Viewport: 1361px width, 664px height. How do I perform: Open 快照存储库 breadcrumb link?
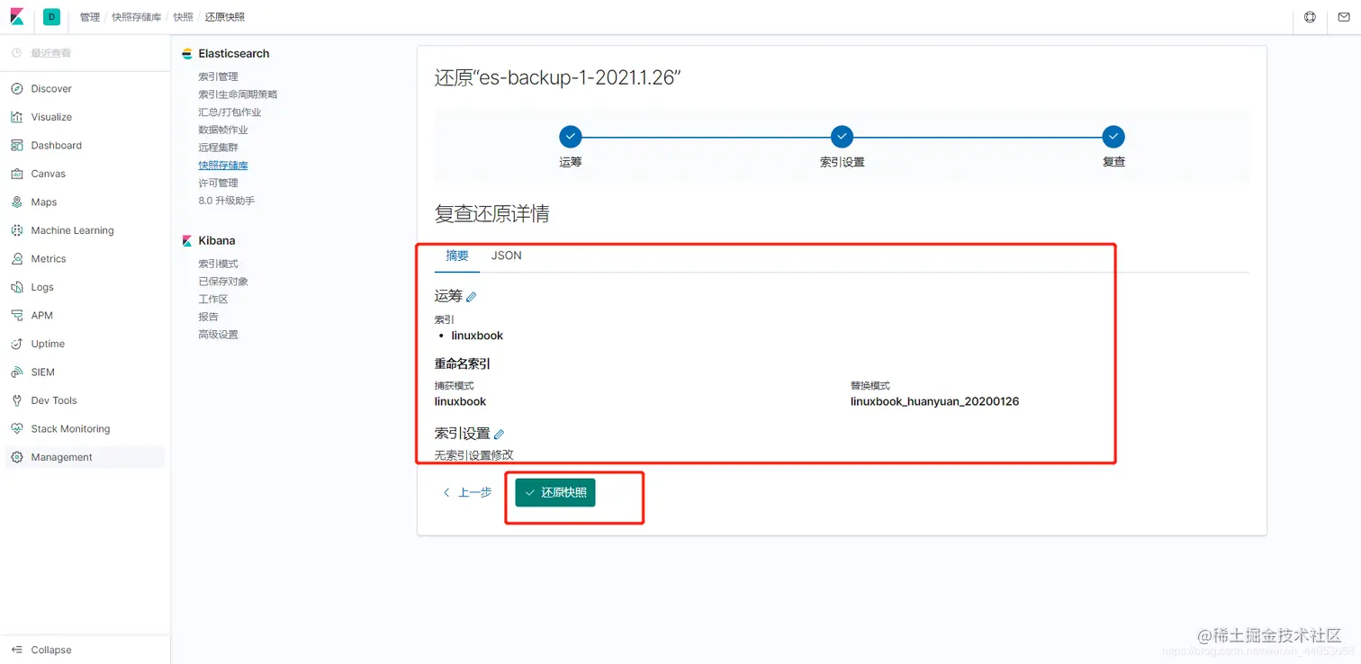click(x=137, y=17)
